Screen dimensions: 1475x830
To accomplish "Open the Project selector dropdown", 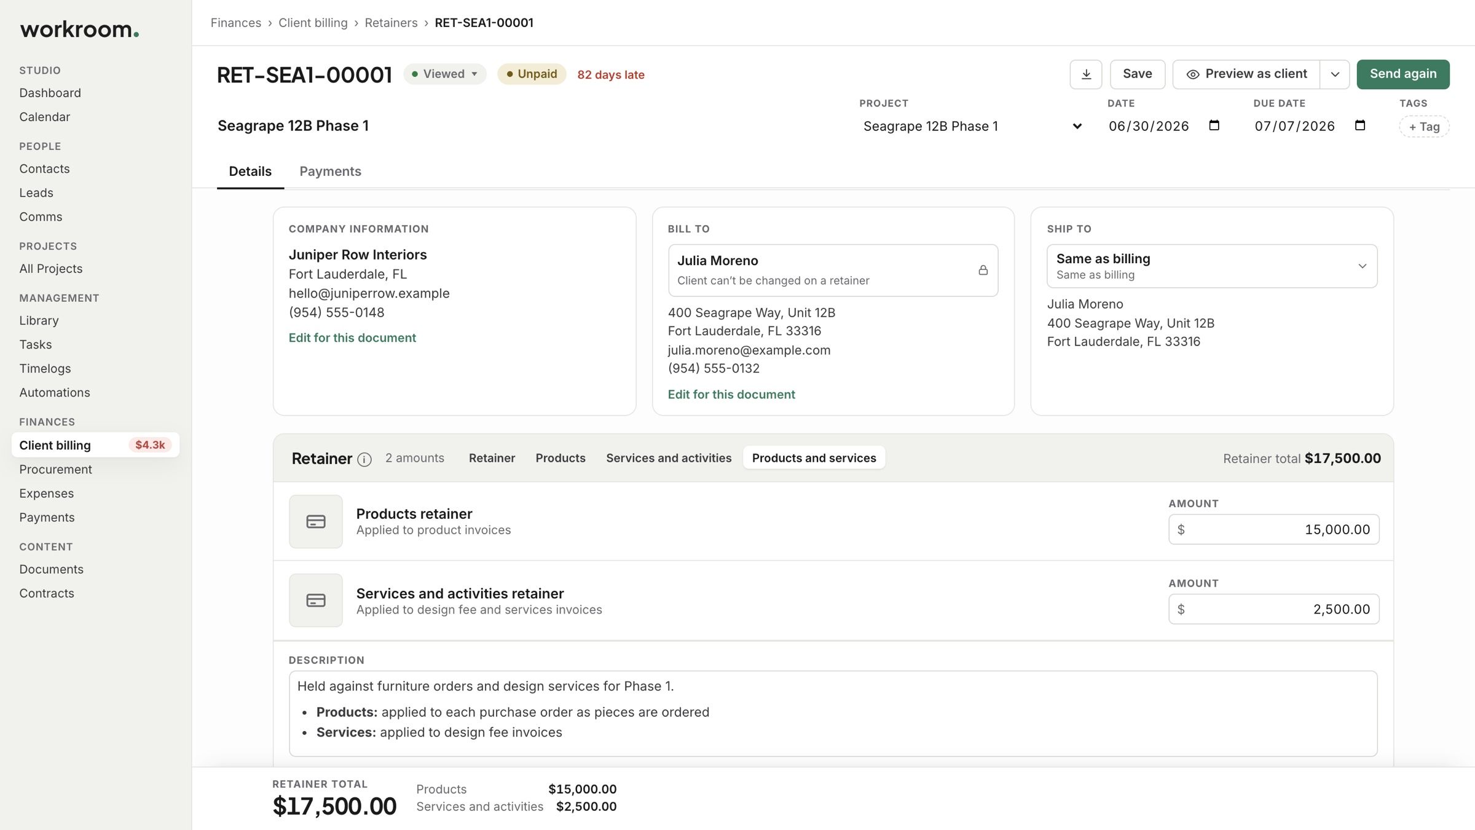I will (x=972, y=126).
